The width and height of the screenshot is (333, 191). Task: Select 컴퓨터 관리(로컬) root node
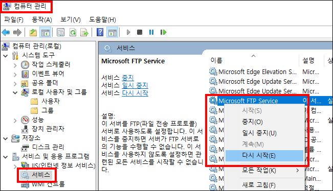tap(36, 46)
